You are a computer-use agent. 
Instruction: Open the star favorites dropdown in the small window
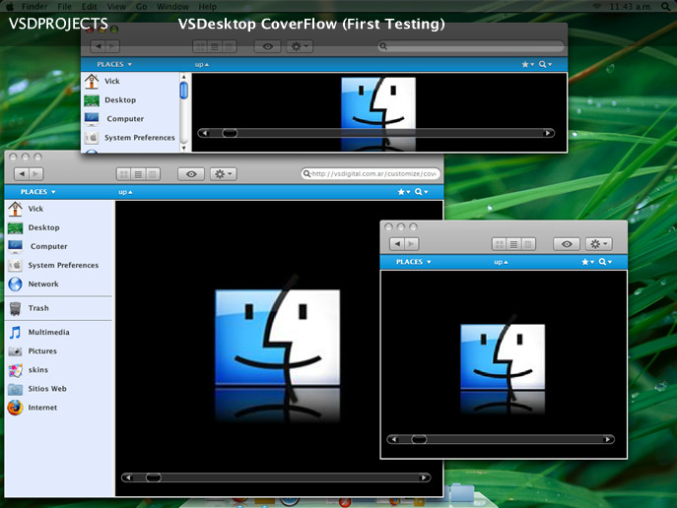click(x=587, y=262)
